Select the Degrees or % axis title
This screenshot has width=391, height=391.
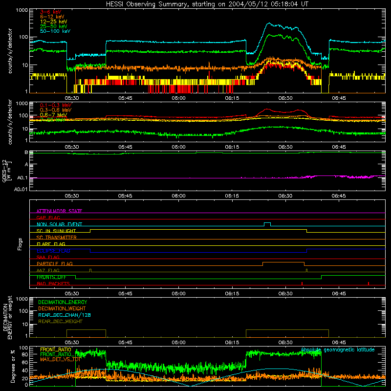tap(12, 366)
